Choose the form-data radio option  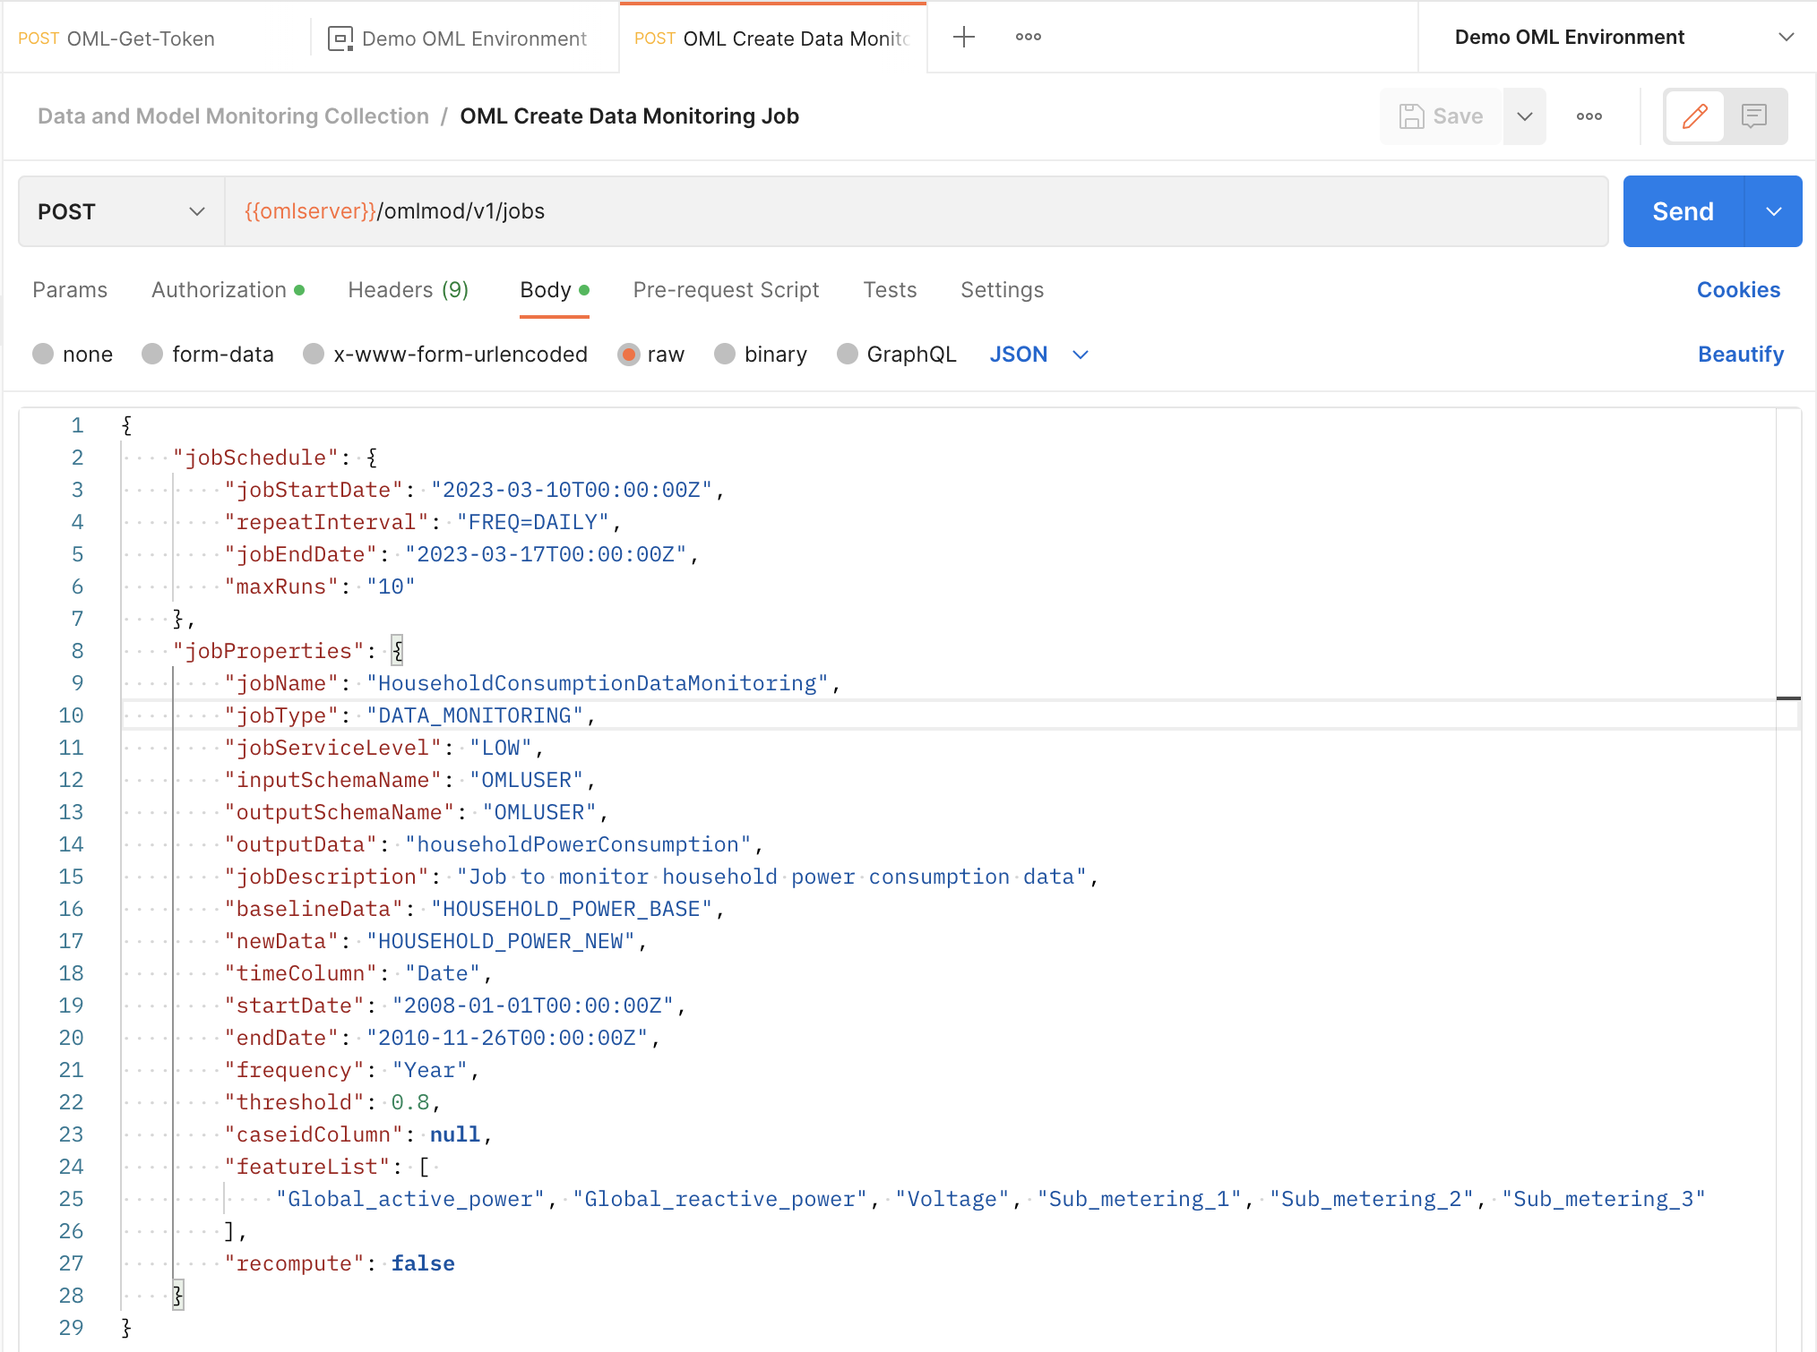152,355
